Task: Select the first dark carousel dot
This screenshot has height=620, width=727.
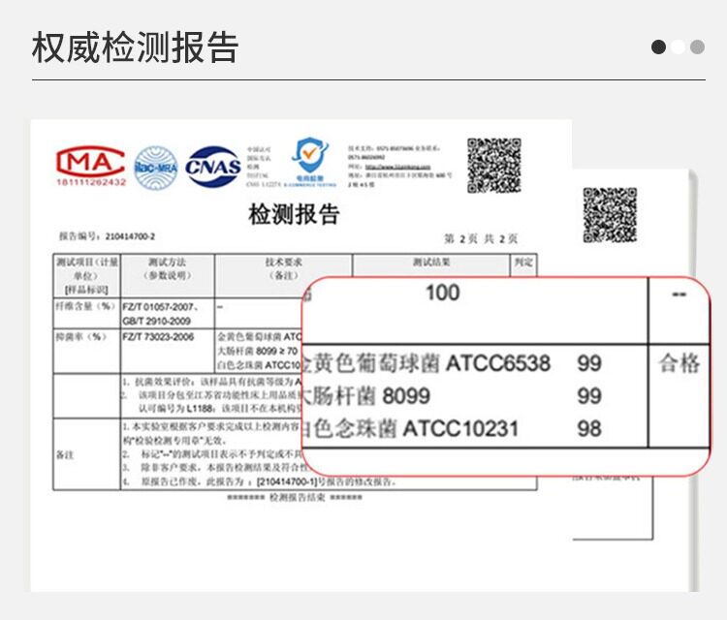Action: (x=658, y=46)
